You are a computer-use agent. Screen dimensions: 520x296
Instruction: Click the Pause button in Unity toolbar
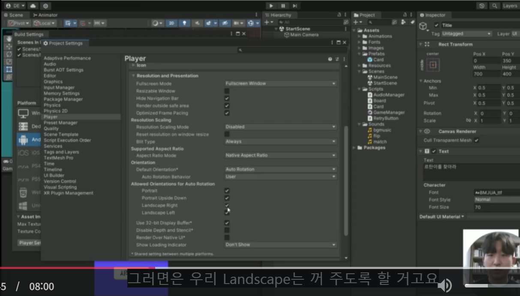point(283,6)
